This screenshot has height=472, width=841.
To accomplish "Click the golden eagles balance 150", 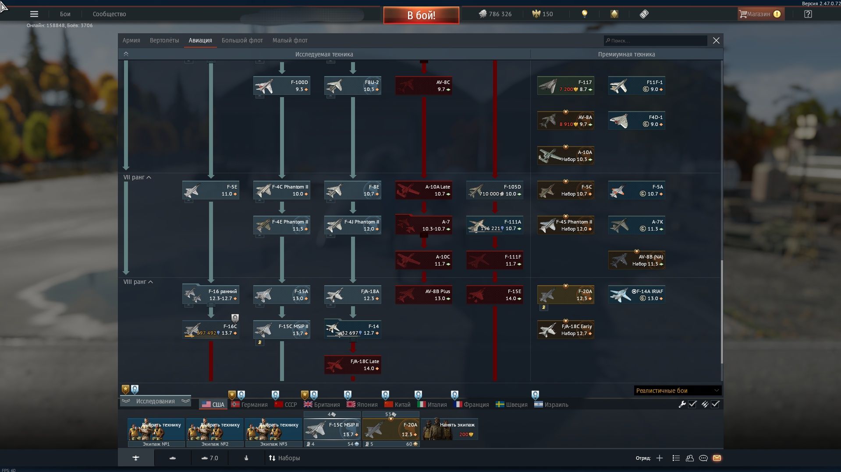I will (x=543, y=14).
